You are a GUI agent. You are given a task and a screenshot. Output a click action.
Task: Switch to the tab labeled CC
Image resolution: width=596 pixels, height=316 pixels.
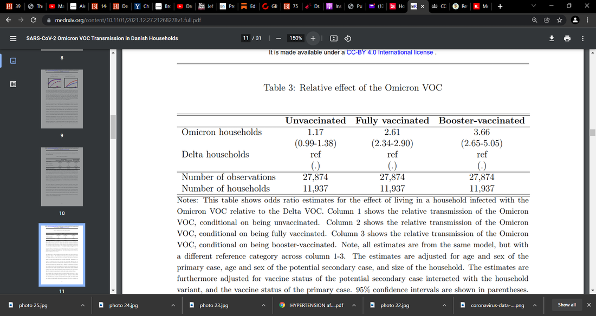pyautogui.click(x=438, y=6)
